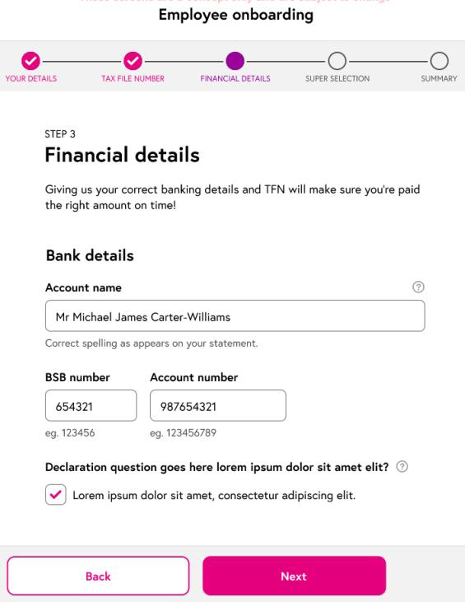Click the Super Selection empty step circle
465x602 pixels.
(x=337, y=61)
